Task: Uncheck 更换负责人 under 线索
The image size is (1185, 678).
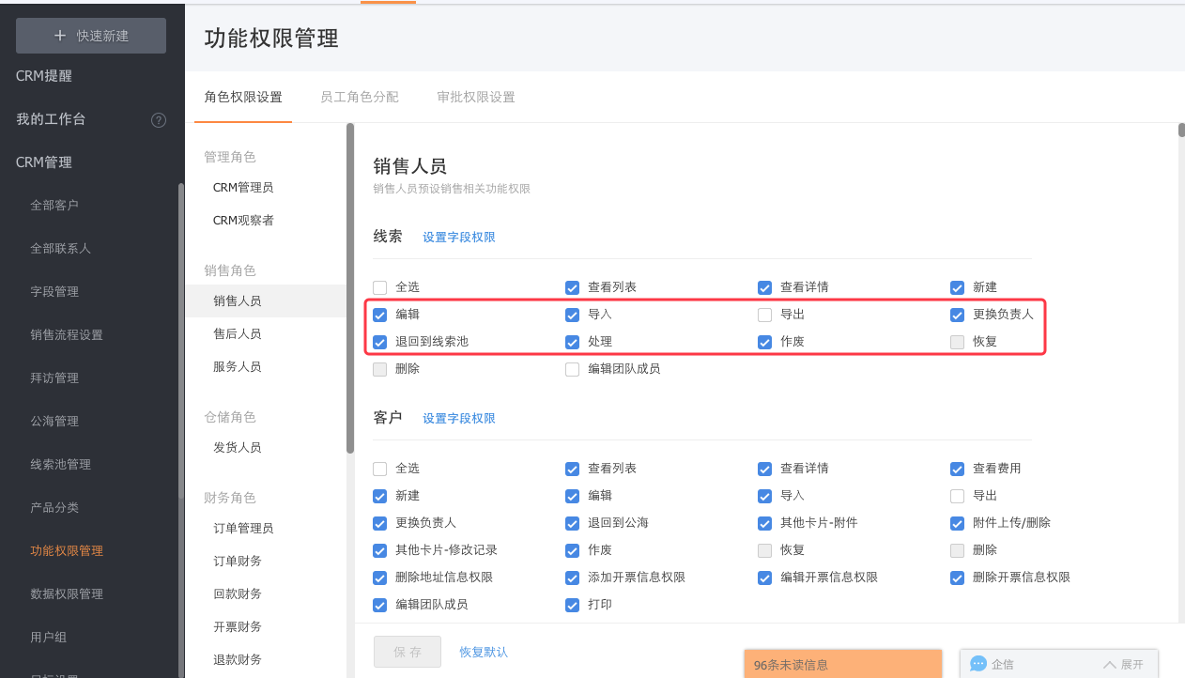Action: [x=958, y=315]
